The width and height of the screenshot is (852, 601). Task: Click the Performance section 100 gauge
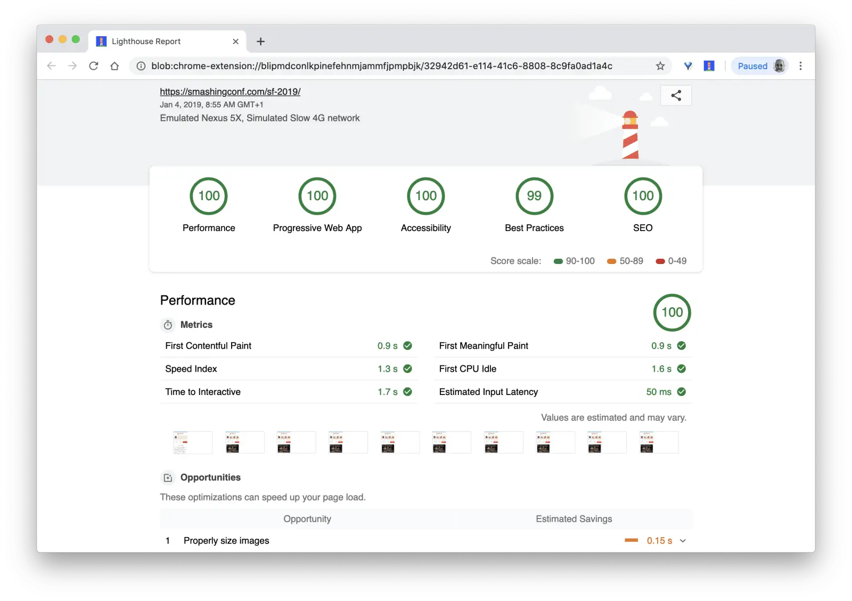pyautogui.click(x=672, y=312)
